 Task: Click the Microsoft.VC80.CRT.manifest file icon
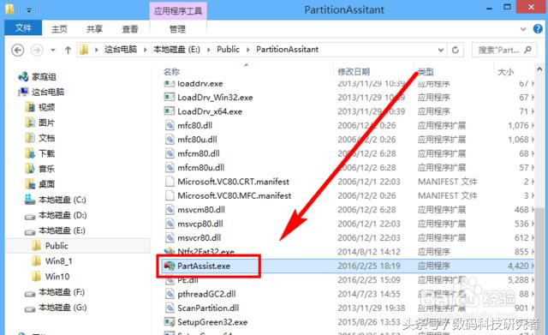[170, 182]
